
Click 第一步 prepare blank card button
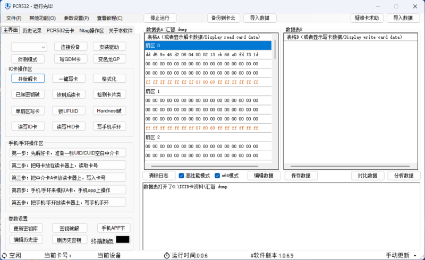(68, 153)
